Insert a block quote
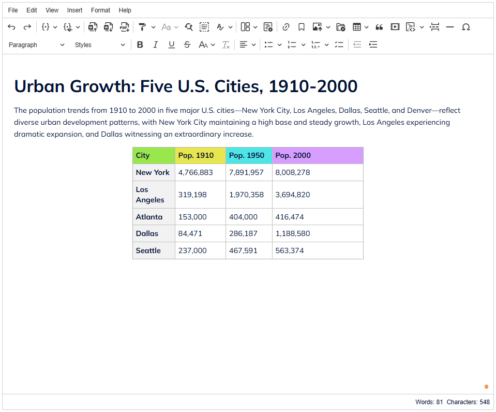Image resolution: width=496 pixels, height=412 pixels. 379,27
